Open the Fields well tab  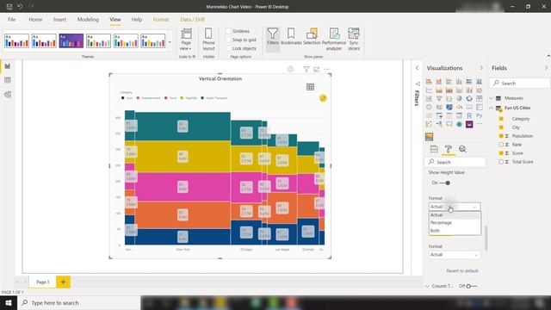(x=434, y=149)
